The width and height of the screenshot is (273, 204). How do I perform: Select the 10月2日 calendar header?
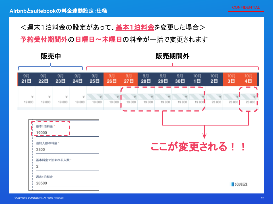coord(214,79)
